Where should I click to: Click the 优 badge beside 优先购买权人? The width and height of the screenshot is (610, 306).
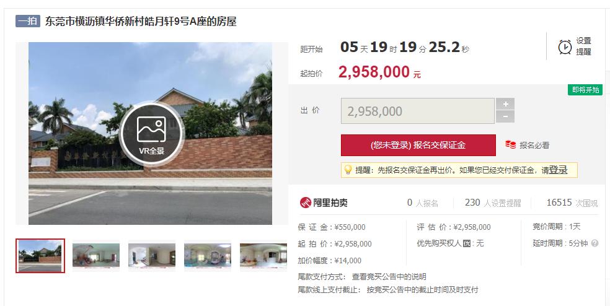pyautogui.click(x=467, y=244)
